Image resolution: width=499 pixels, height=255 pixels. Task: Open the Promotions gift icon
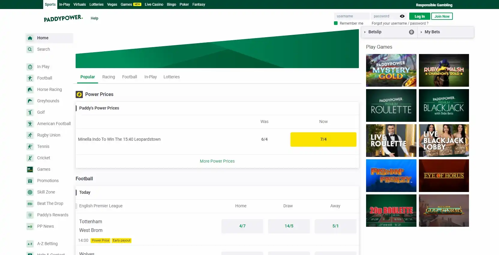(x=30, y=181)
